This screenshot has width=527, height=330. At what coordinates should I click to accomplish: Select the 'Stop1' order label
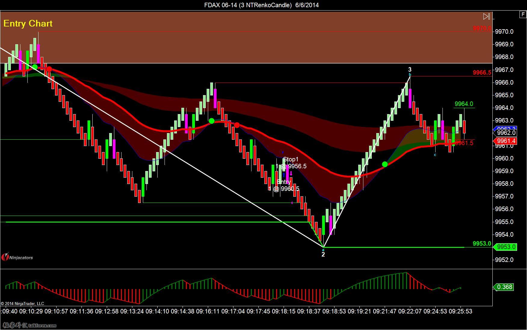click(291, 159)
